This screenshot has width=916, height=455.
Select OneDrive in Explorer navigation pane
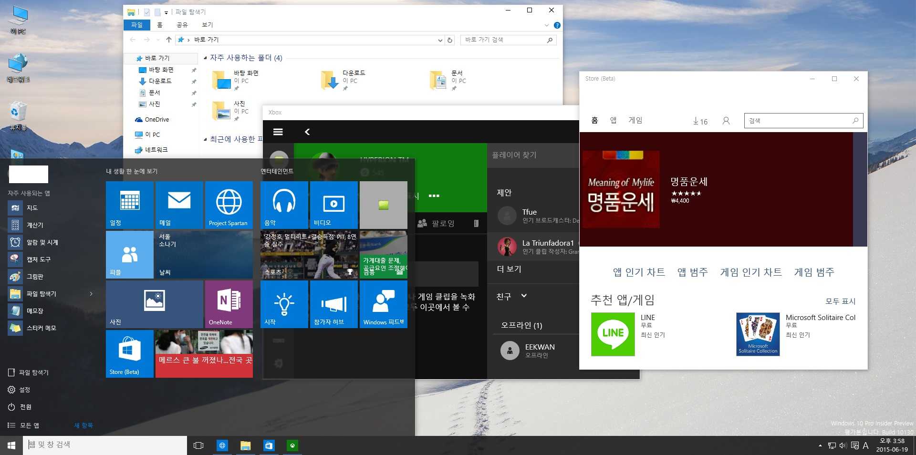pos(152,120)
